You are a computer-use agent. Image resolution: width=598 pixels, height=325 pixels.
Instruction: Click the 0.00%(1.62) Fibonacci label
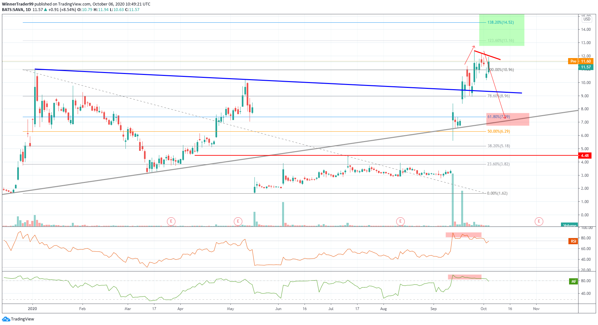pyautogui.click(x=497, y=193)
